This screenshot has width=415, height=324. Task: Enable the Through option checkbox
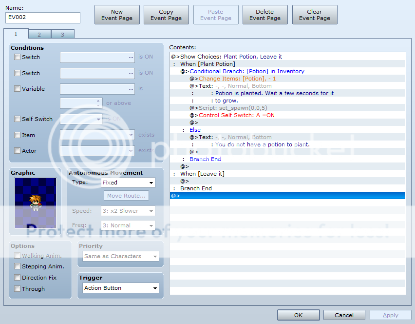18,289
